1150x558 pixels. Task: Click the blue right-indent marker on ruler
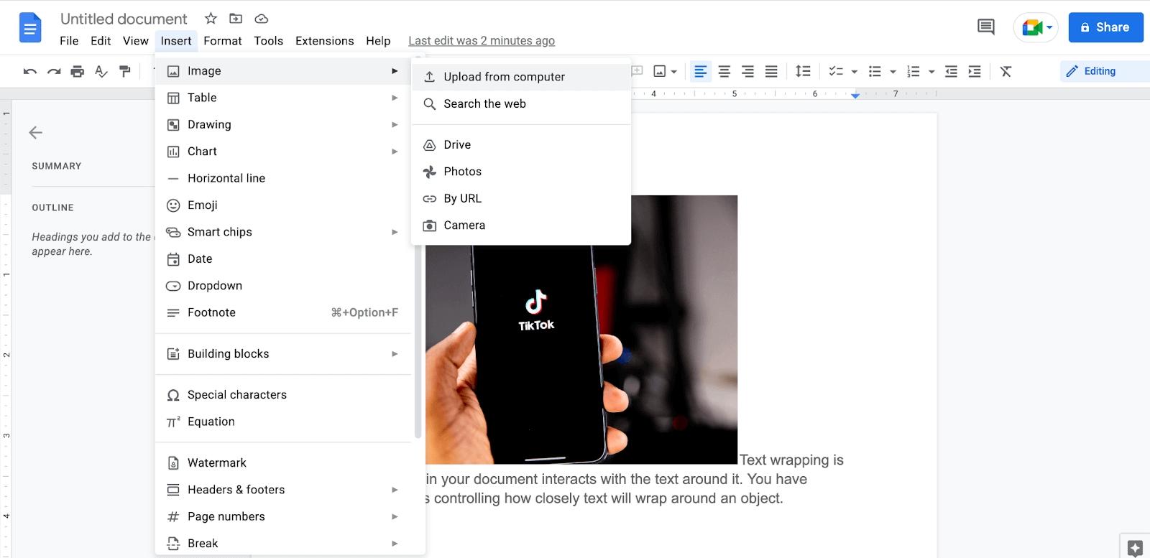(855, 96)
